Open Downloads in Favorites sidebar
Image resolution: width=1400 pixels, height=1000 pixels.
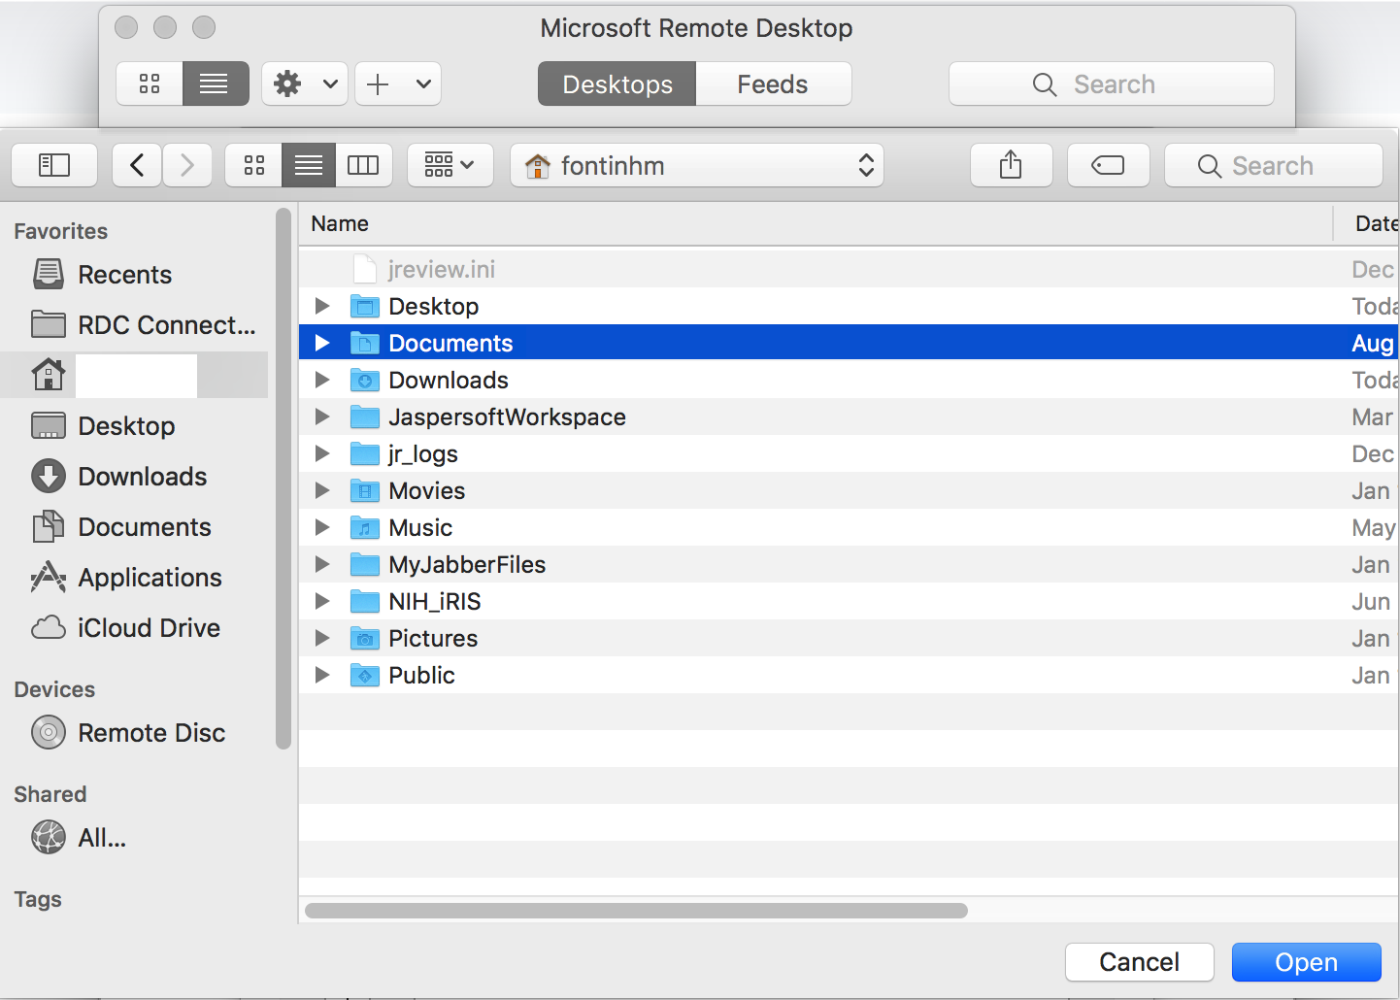coord(136,477)
